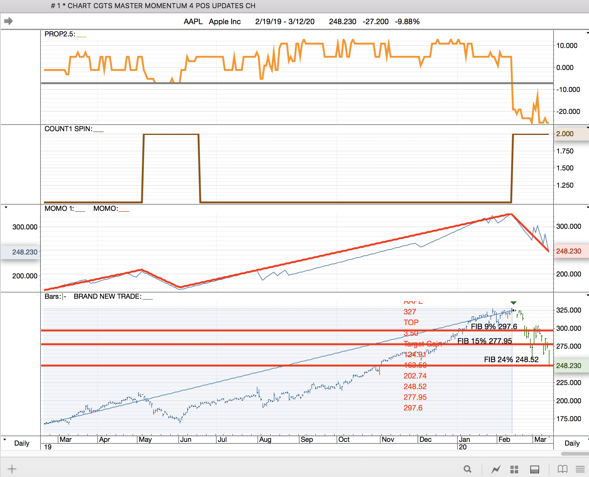Open search with the magnifier icon
This screenshot has width=589, height=477.
[467, 469]
